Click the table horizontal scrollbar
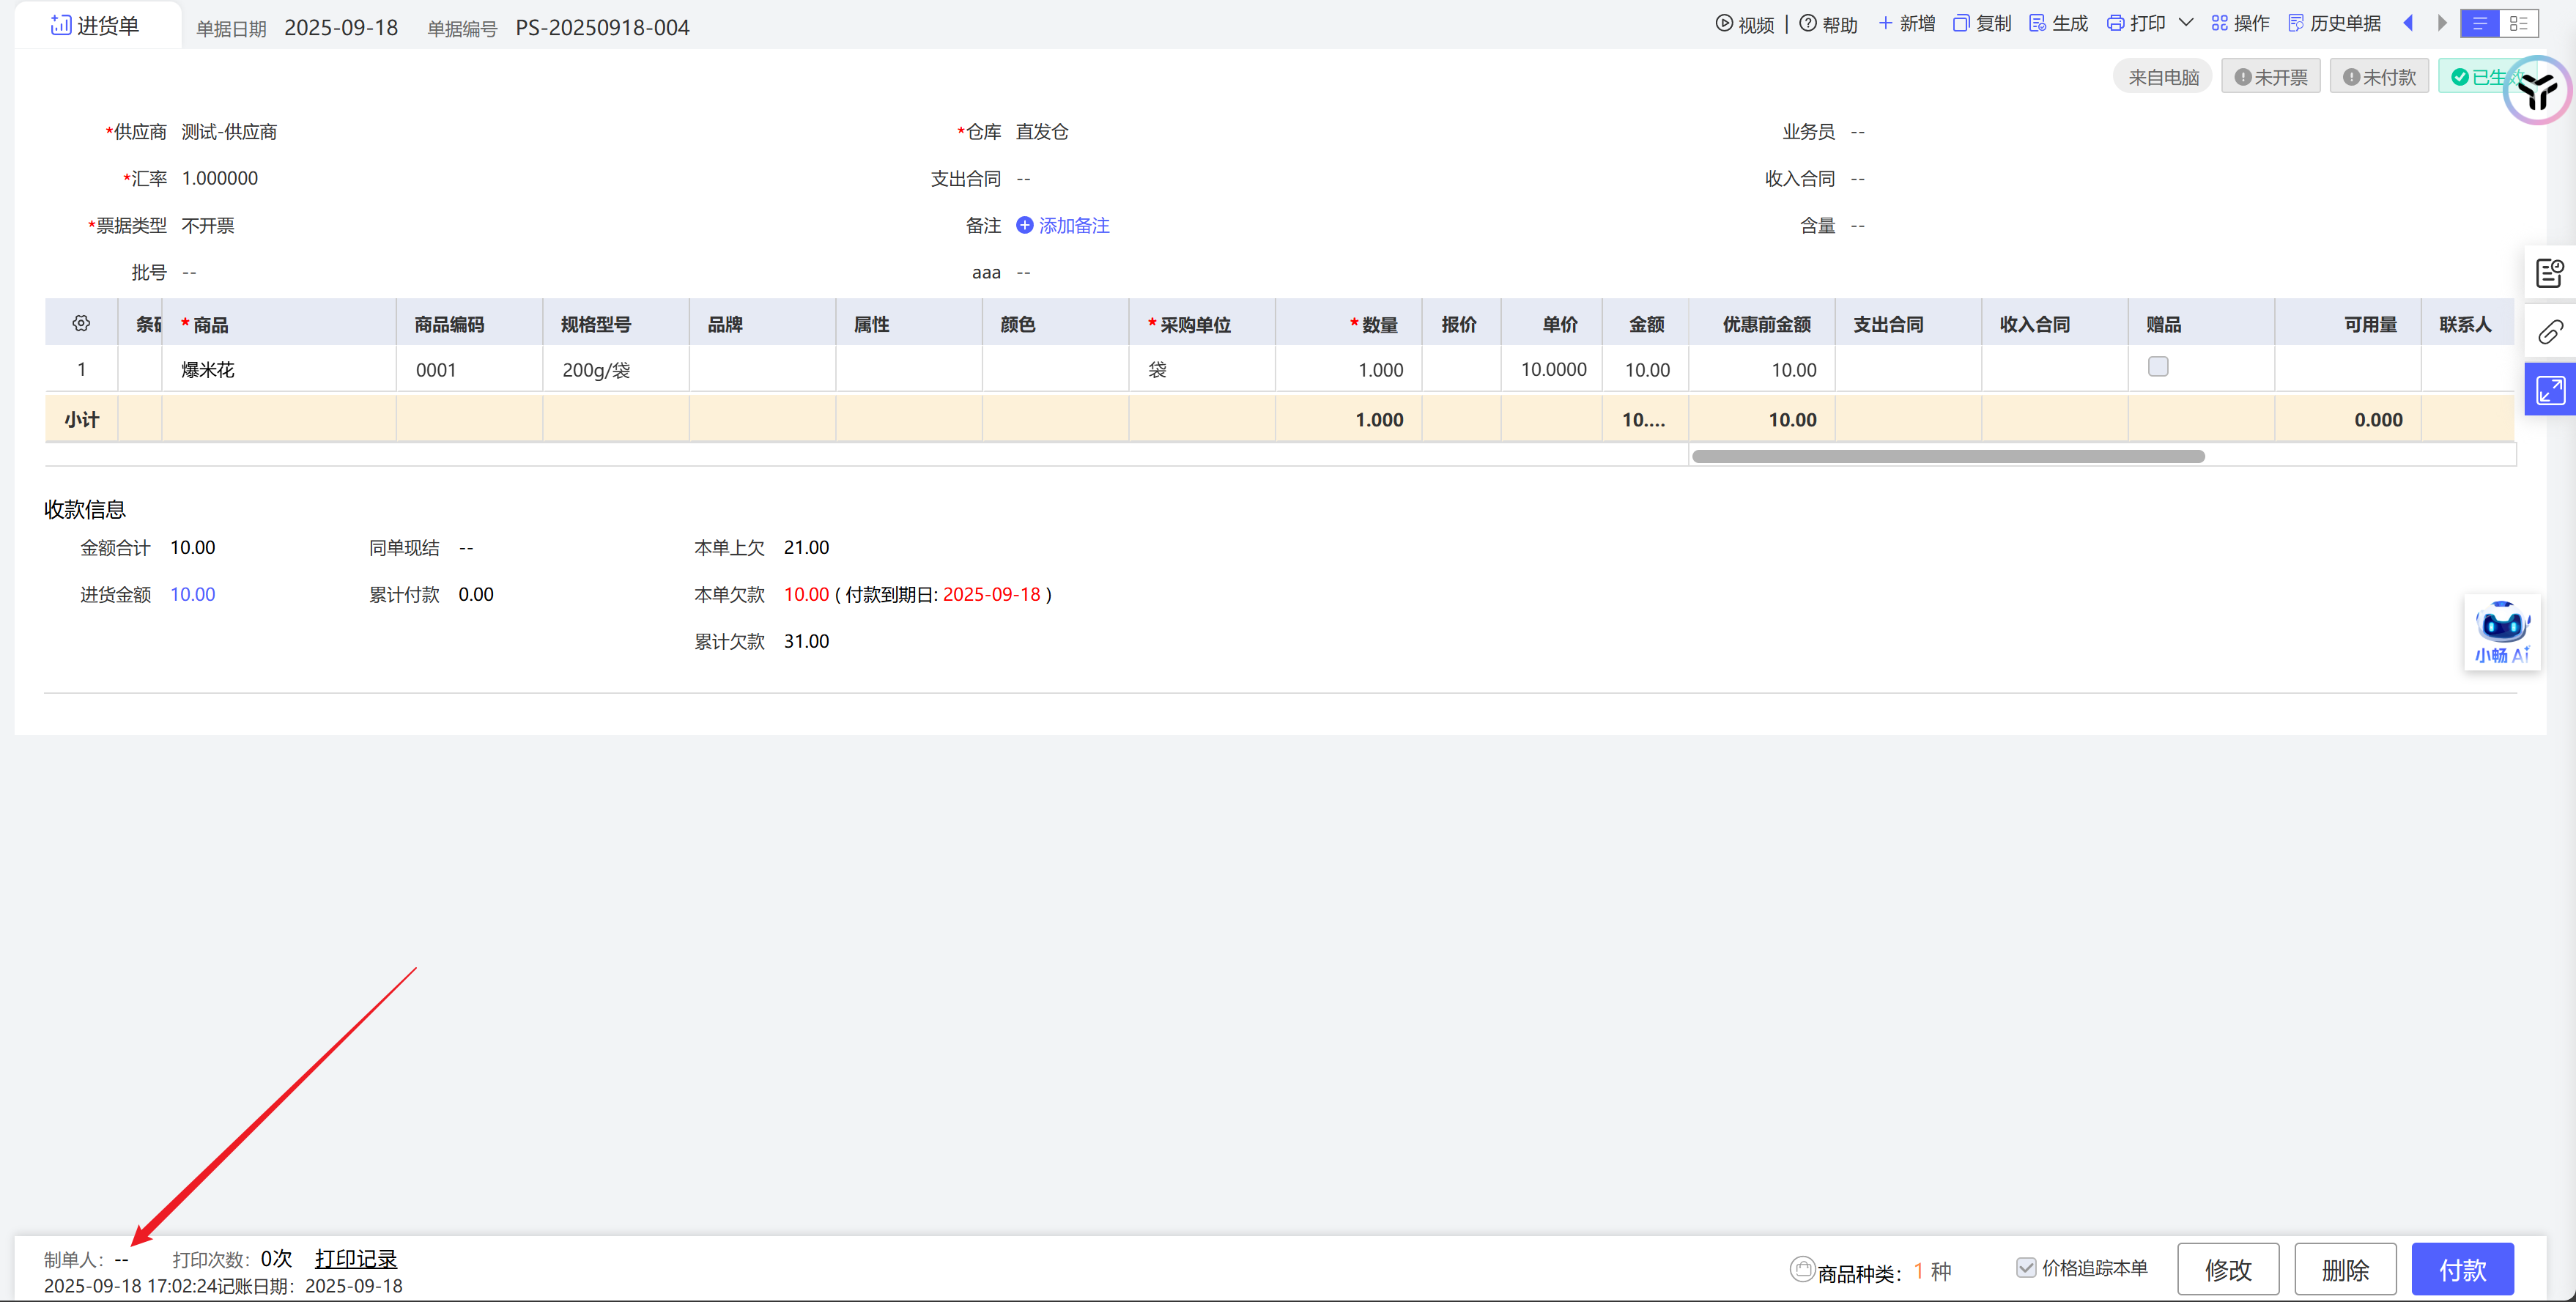The height and width of the screenshot is (1302, 2576). [x=1947, y=456]
